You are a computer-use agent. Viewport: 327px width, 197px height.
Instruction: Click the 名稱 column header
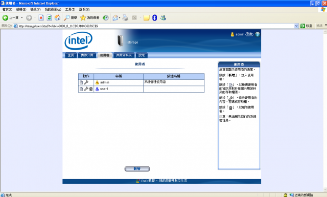point(119,76)
